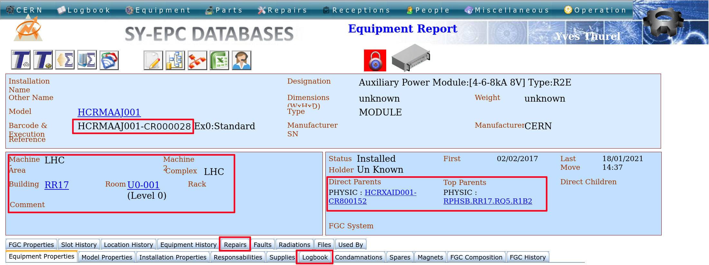Open the Parts menu
709x265 pixels.
(224, 10)
